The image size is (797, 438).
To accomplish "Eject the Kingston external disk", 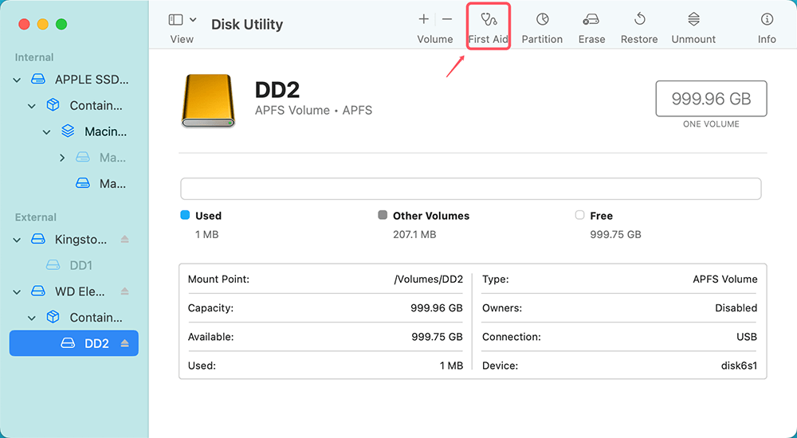I will (124, 240).
